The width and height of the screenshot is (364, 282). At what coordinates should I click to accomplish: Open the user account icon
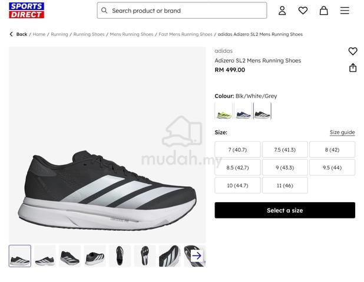coord(282,11)
